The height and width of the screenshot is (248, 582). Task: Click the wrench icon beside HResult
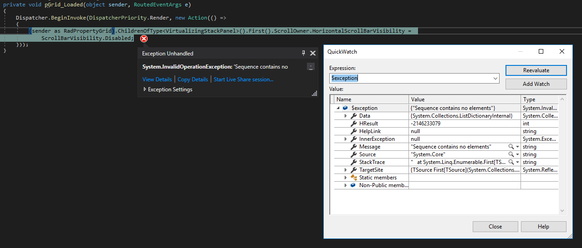coord(353,124)
